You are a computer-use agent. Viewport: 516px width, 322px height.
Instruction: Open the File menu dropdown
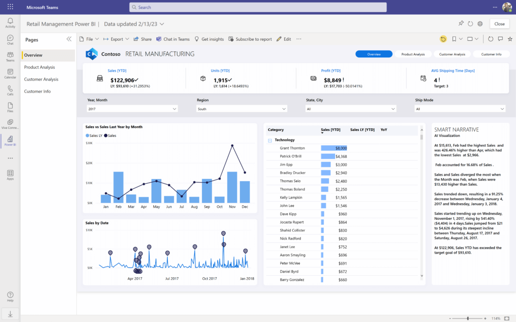(89, 39)
